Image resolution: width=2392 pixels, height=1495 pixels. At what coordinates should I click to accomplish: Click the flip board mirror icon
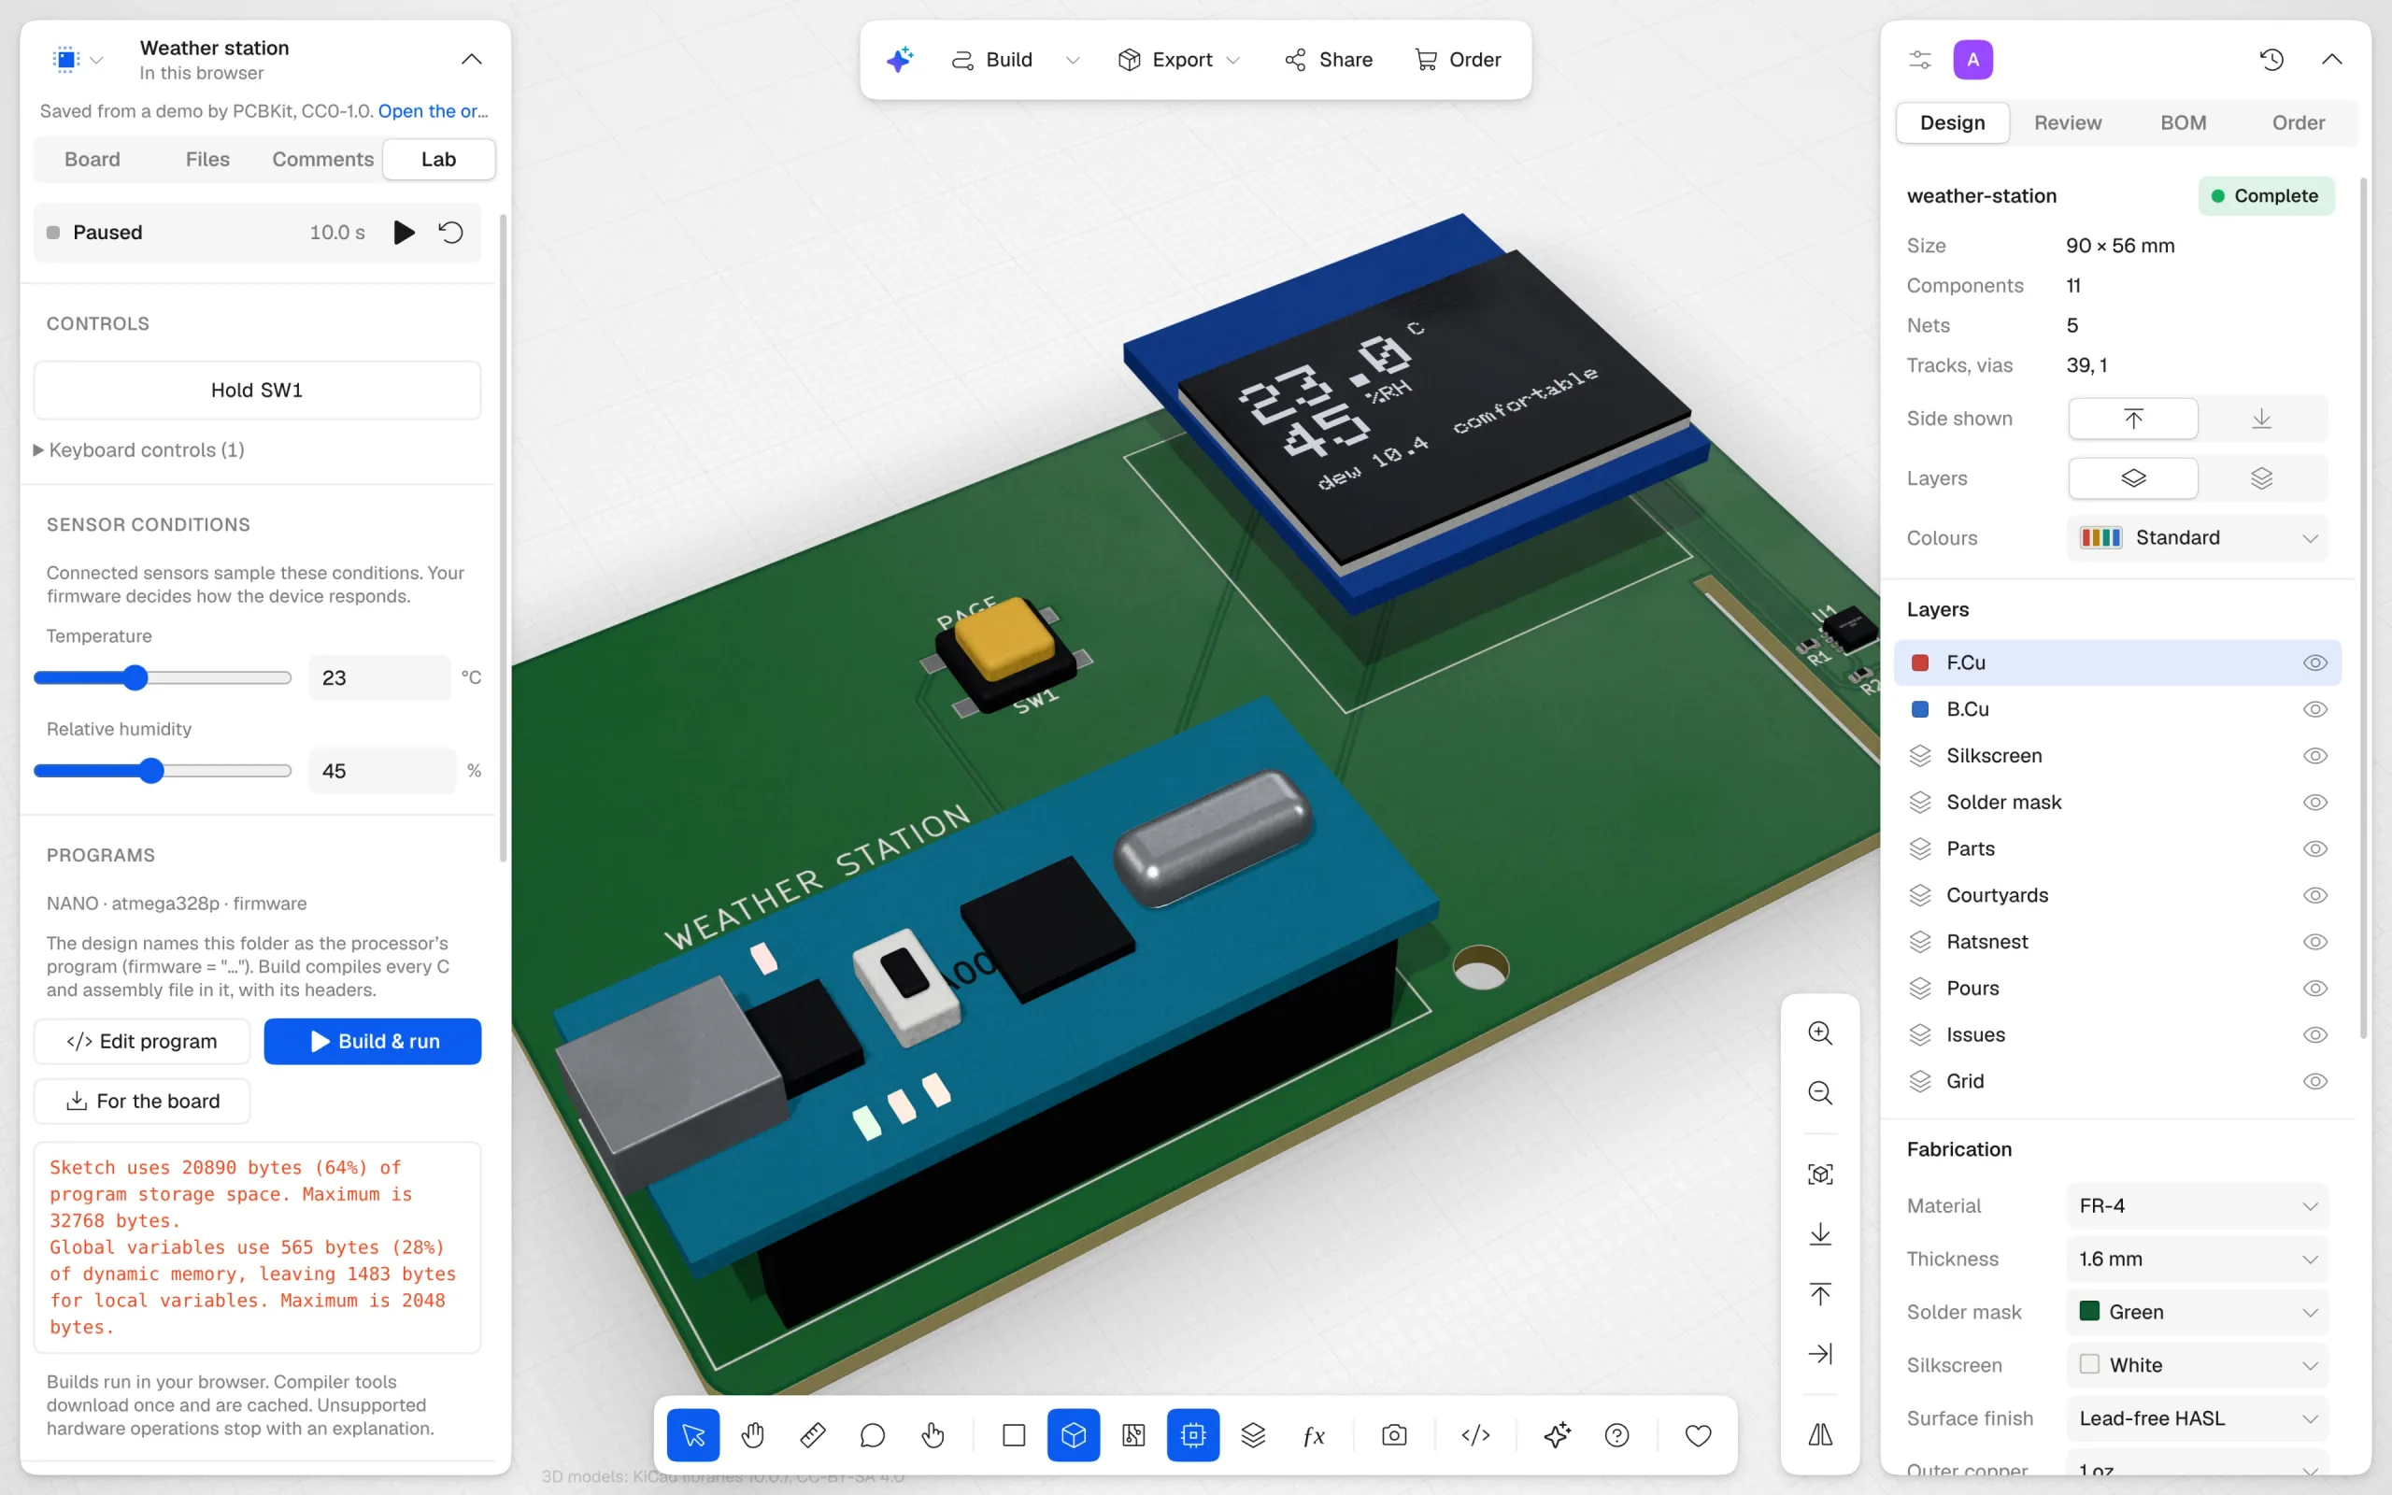coord(1820,1434)
